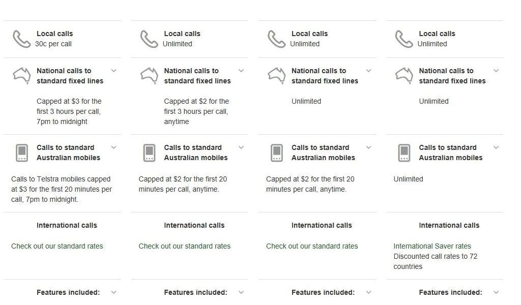This screenshot has height=305, width=521.
Task: Collapse National calls section in the third column
Action: (x=368, y=71)
